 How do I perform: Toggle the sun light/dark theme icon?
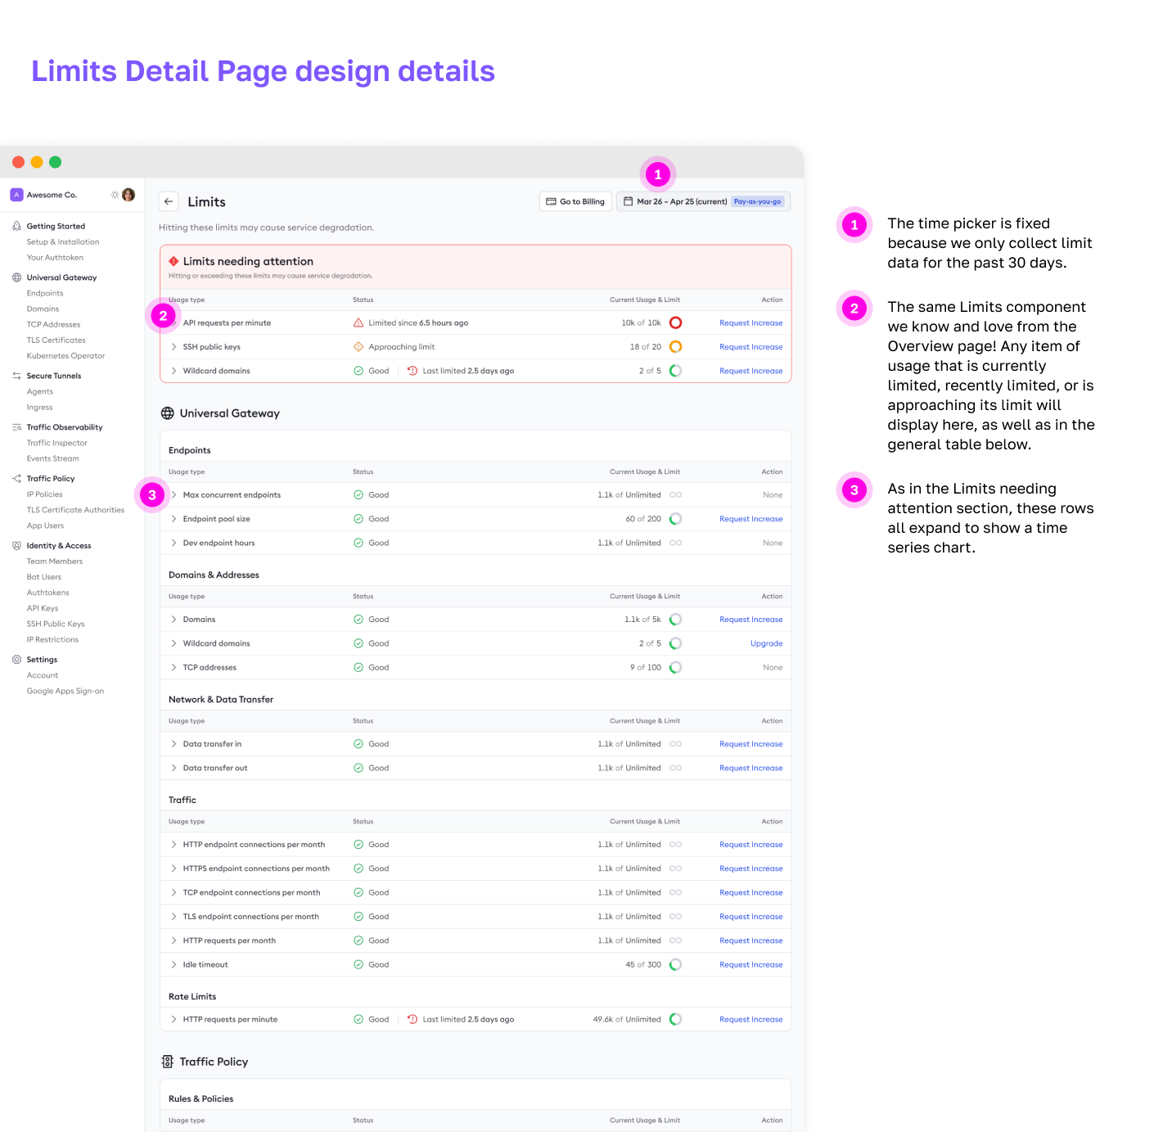pos(115,195)
